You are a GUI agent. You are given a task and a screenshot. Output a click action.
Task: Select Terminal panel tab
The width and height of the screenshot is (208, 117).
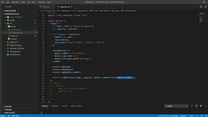tap(45, 106)
